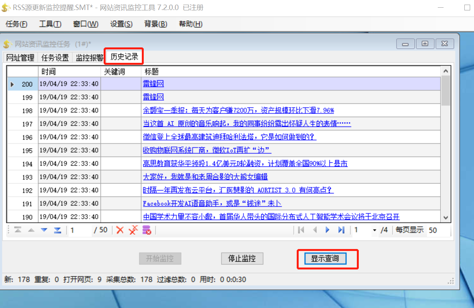
Task: Open the AI 原创的音乐 article link
Action: [x=247, y=123]
